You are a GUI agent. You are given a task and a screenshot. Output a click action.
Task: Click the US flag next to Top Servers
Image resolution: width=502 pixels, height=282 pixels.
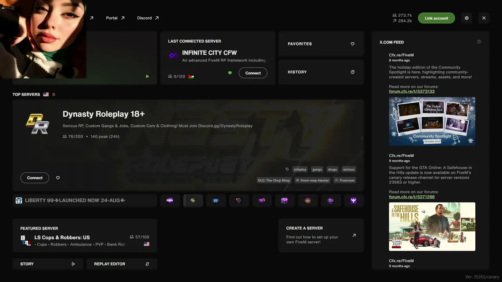(46, 94)
